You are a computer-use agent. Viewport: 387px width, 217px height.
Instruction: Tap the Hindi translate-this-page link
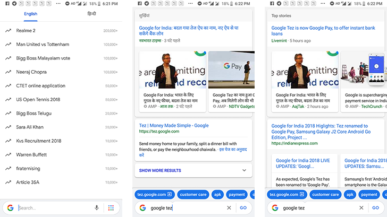click(193, 152)
